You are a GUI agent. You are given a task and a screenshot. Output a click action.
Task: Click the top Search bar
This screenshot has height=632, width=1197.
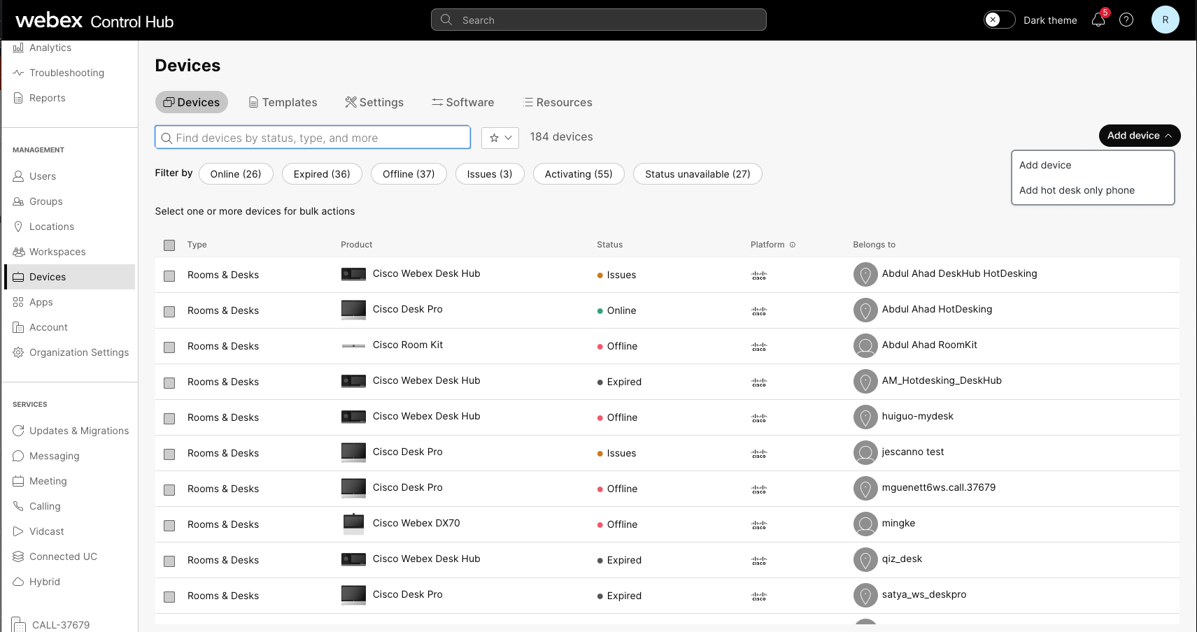pos(599,20)
